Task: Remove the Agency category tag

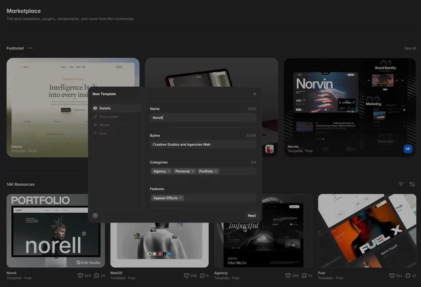Action: click(168, 171)
